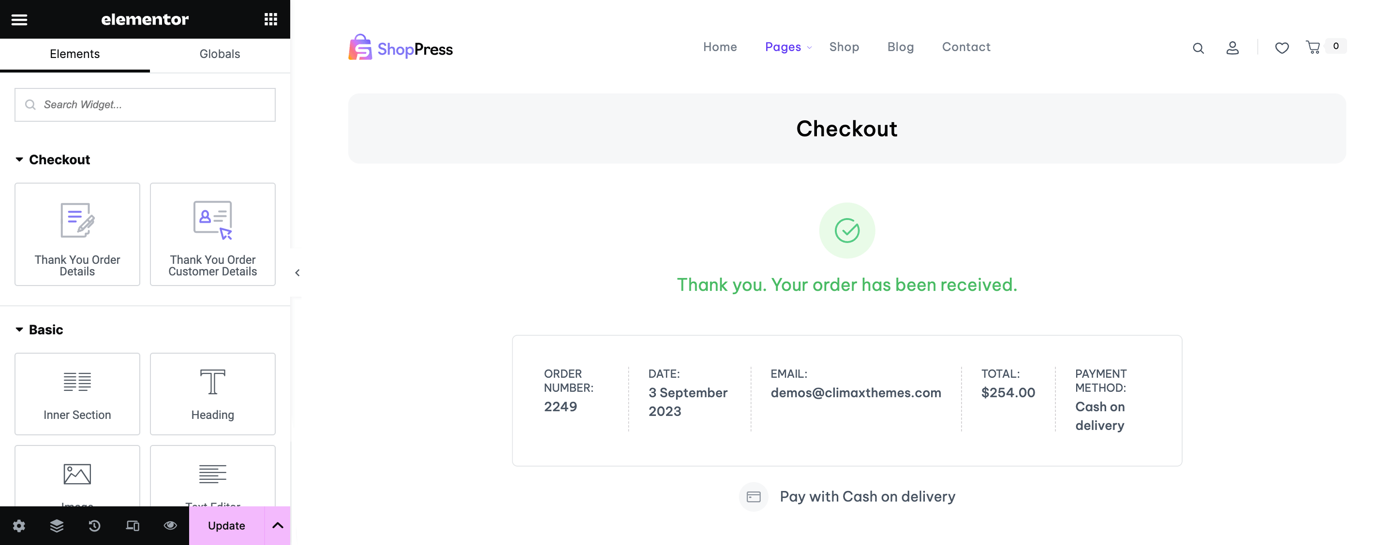Toggle preview changes eye icon
Viewport: 1393px width, 545px height.
170,526
